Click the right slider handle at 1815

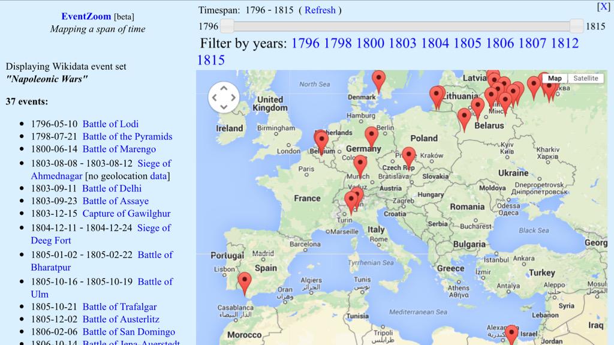pyautogui.click(x=576, y=26)
